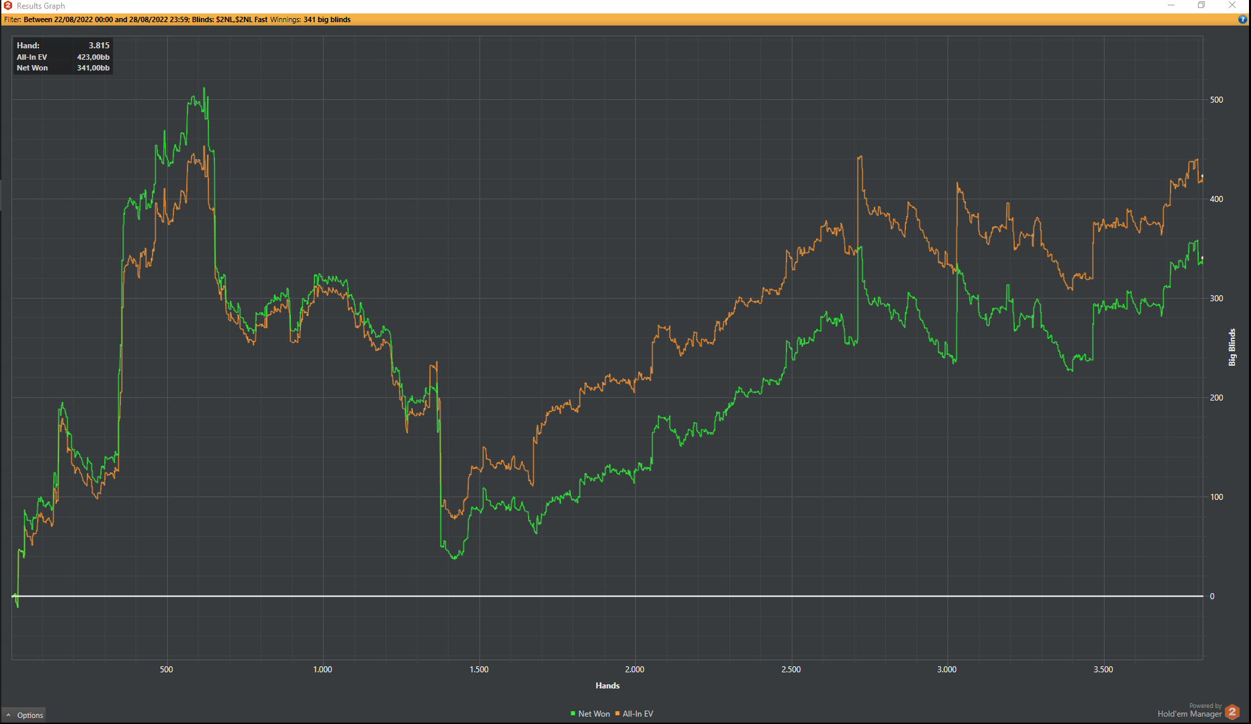1251x724 pixels.
Task: Click the "Hands" horizontal axis title
Action: tap(608, 685)
